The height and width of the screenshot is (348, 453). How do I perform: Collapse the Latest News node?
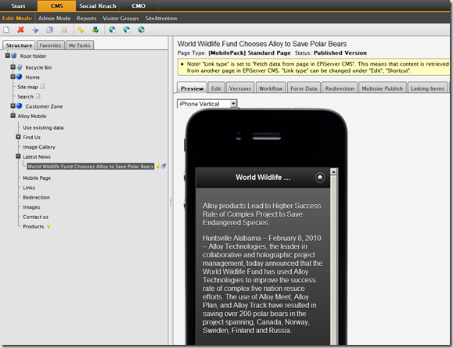(18, 156)
